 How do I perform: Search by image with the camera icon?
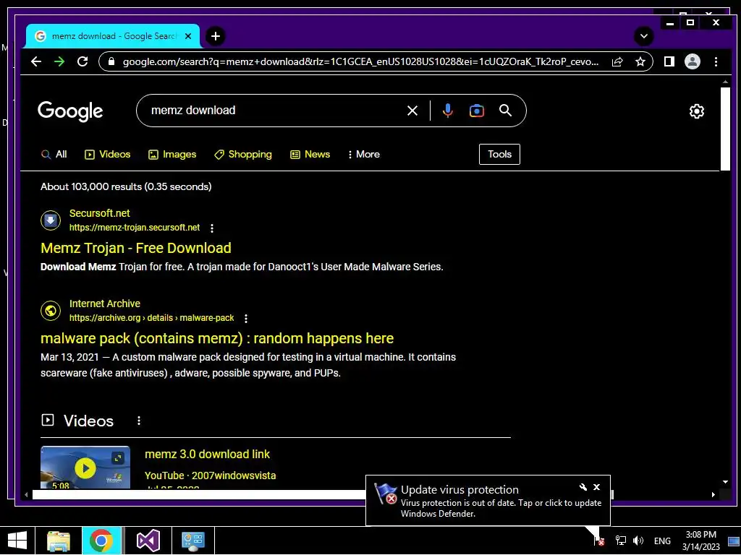pyautogui.click(x=476, y=111)
